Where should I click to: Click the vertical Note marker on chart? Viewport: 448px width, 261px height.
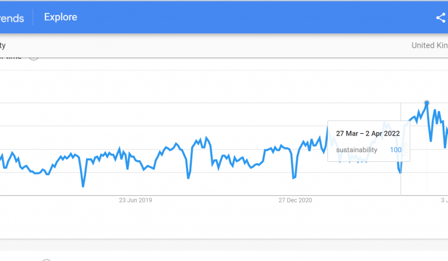pos(405,149)
